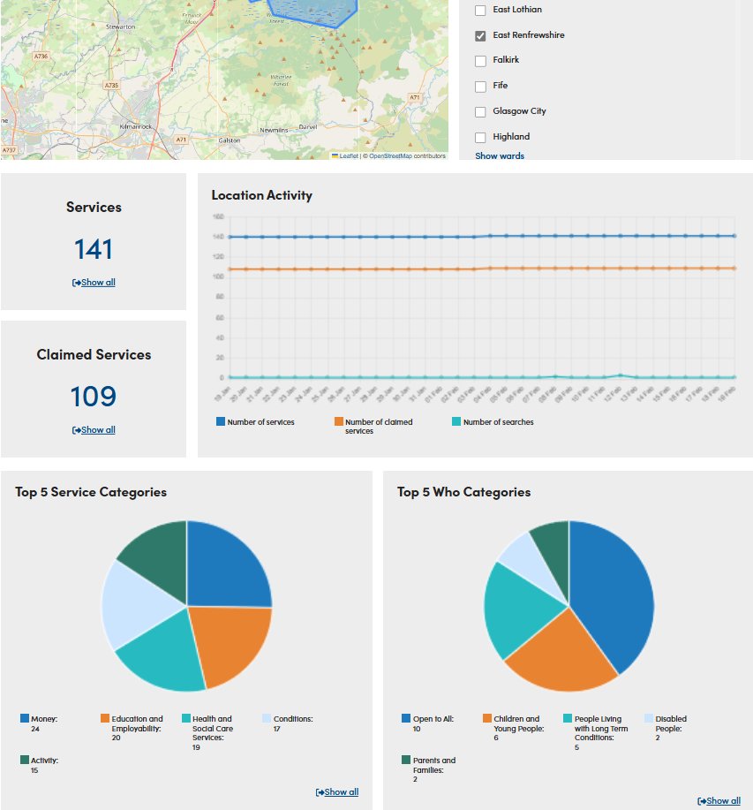Enable the Glasgow City checkbox

(479, 111)
